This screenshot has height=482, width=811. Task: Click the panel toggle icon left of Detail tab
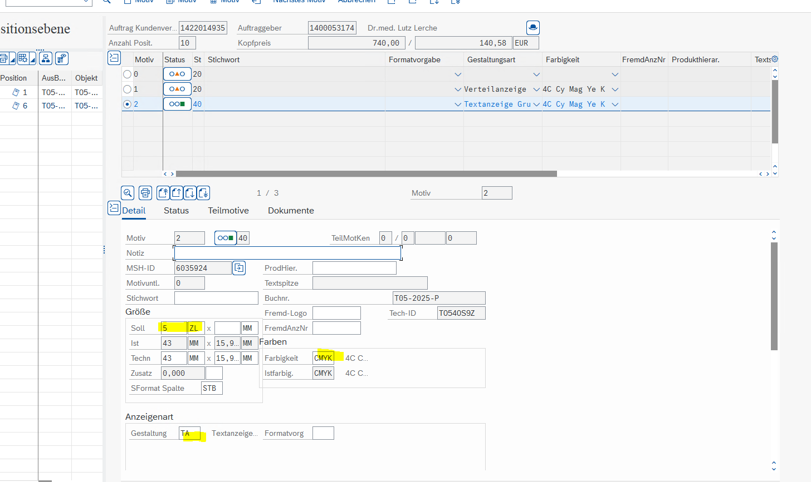coord(114,208)
